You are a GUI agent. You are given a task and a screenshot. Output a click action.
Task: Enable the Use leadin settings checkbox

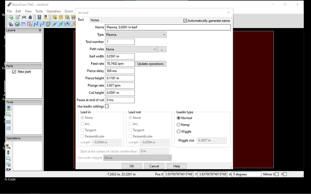click(x=107, y=106)
